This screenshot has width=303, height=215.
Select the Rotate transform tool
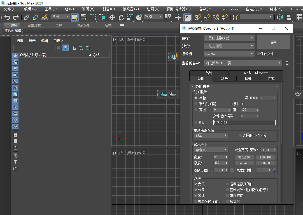[121, 17]
